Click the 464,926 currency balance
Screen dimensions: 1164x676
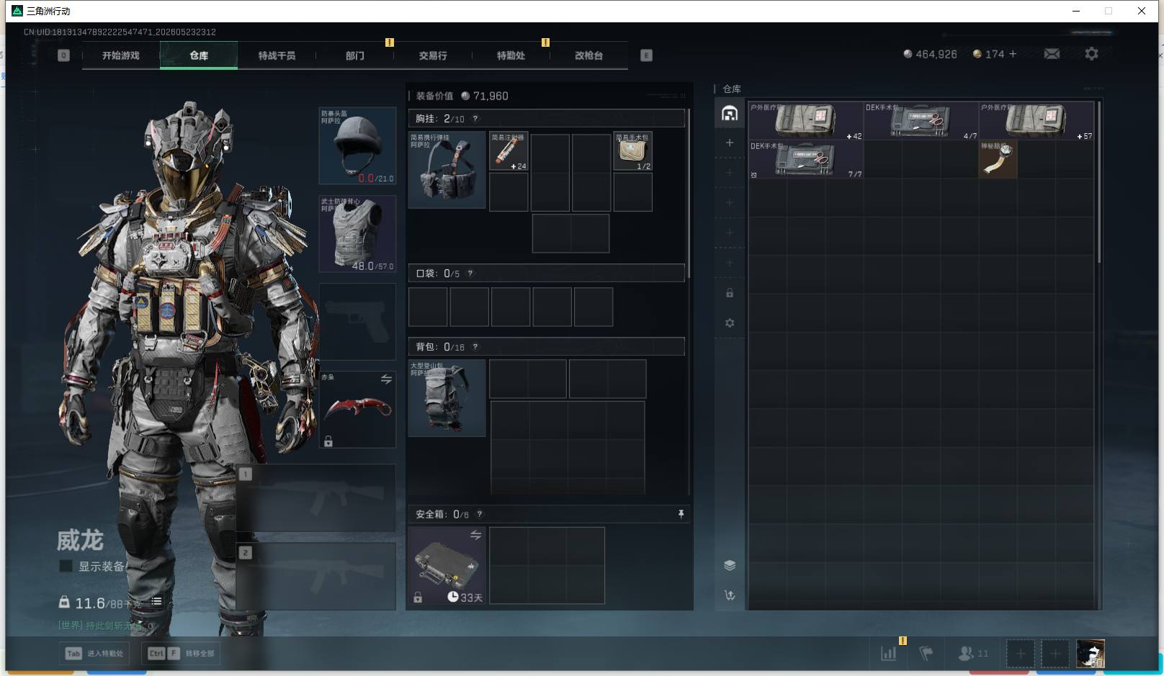930,54
